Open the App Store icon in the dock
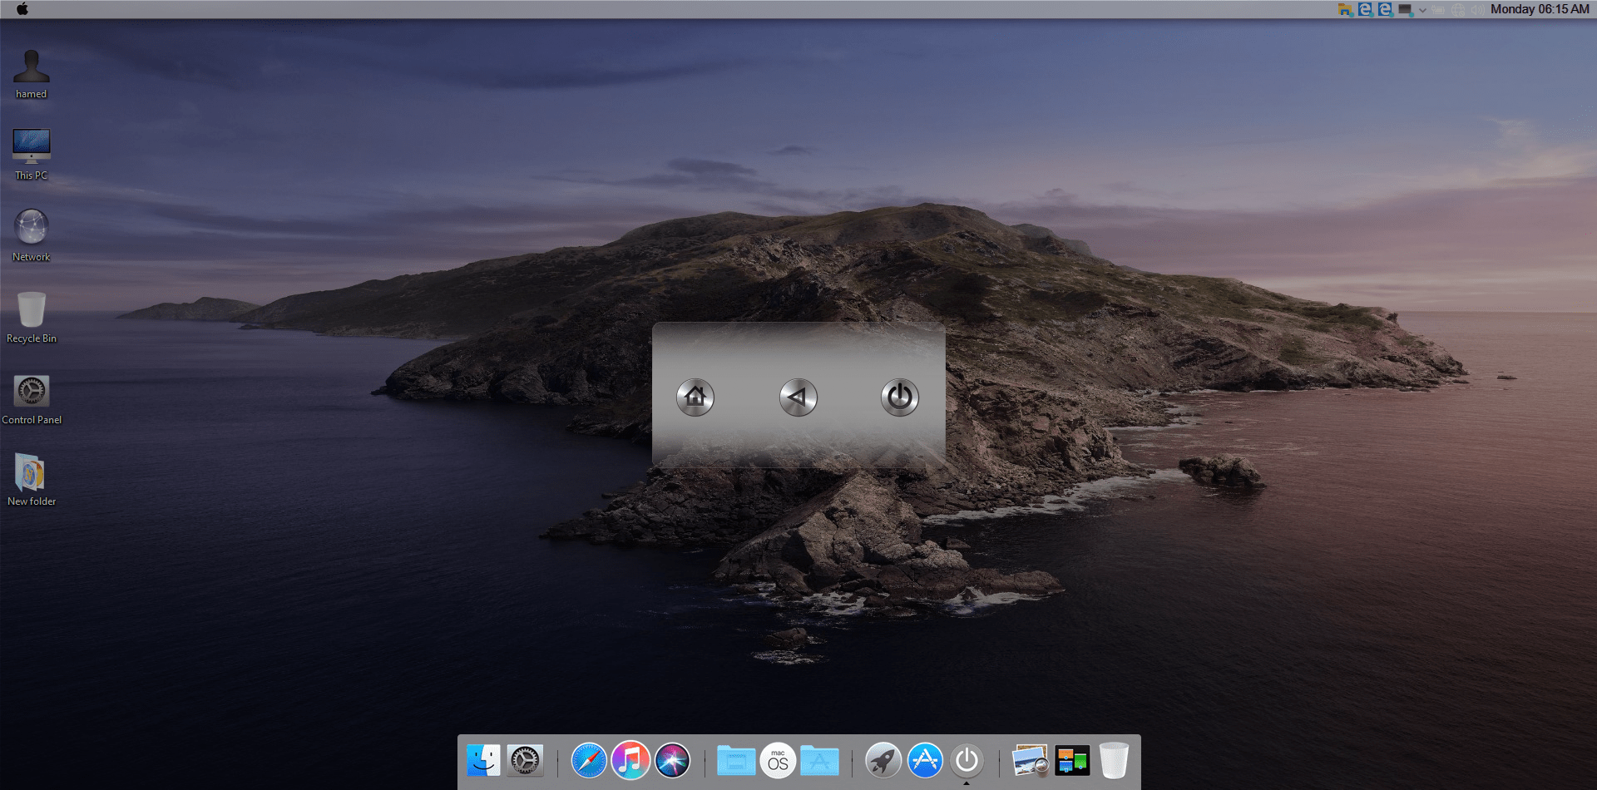The width and height of the screenshot is (1597, 790). click(925, 760)
